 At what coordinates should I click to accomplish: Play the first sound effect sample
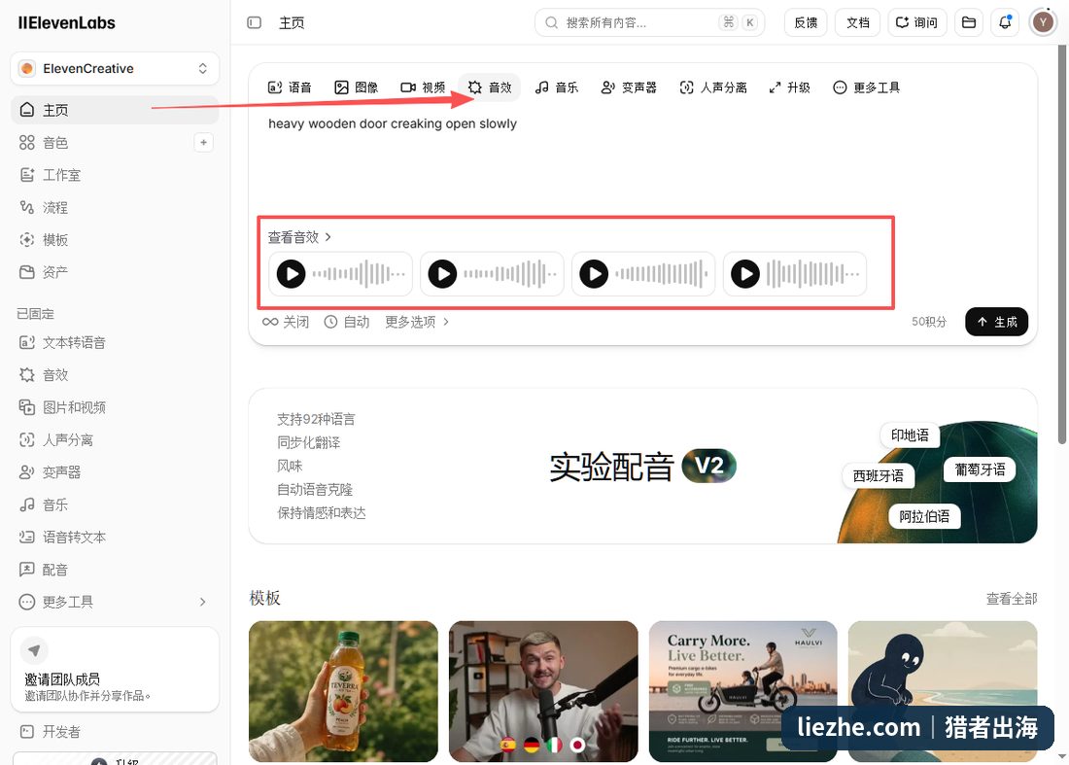tap(292, 274)
